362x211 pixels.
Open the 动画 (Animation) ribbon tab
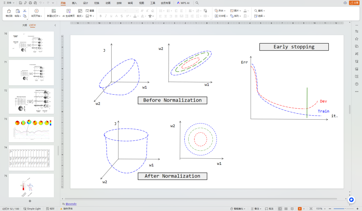coord(108,3)
